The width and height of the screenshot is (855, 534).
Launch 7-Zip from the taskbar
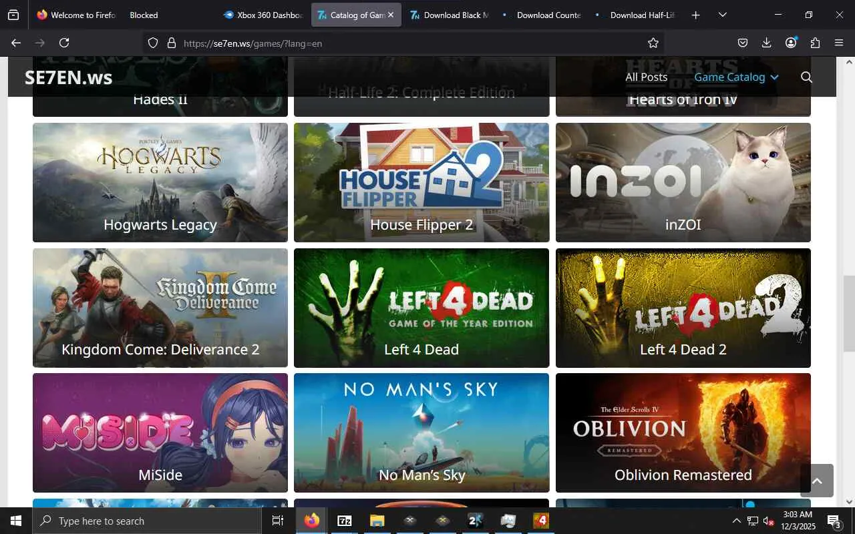click(345, 521)
